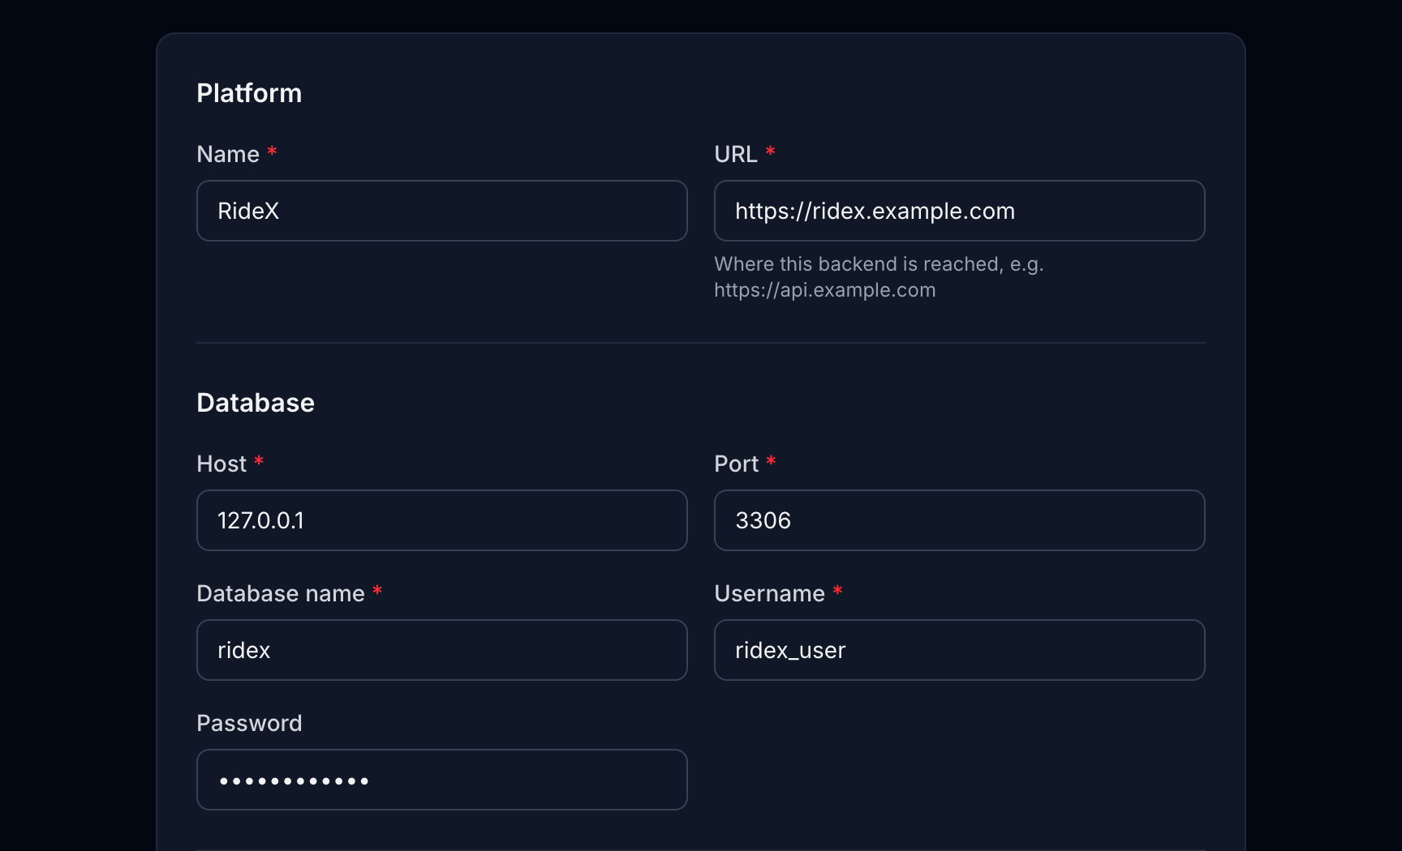Focus the URL field with https://ridex.example.com
1402x851 pixels.
[x=959, y=211]
